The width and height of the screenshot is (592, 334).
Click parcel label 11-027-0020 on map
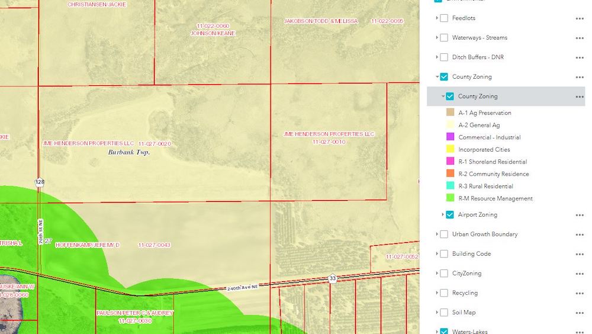[155, 144]
